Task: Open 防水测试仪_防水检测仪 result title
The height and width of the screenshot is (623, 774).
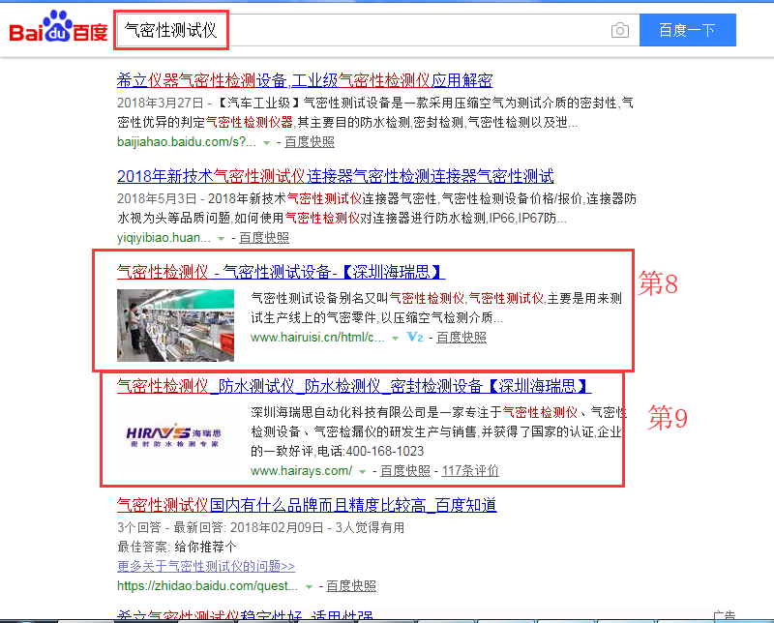Action: click(x=353, y=386)
